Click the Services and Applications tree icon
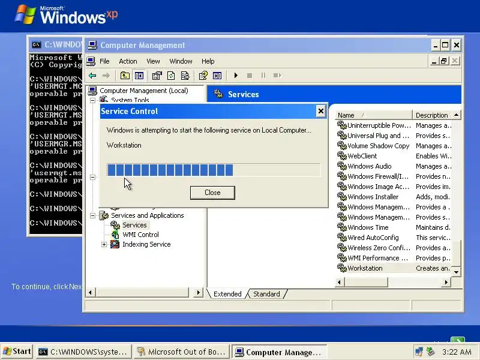Viewport: 480px width, 360px height. click(104, 215)
